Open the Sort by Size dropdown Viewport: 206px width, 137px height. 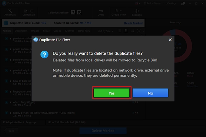tap(105, 31)
